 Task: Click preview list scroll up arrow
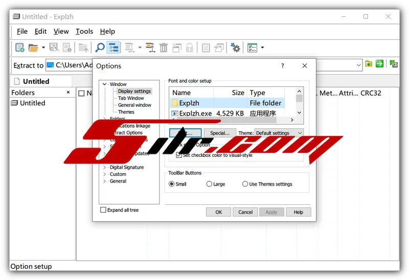[x=299, y=91]
